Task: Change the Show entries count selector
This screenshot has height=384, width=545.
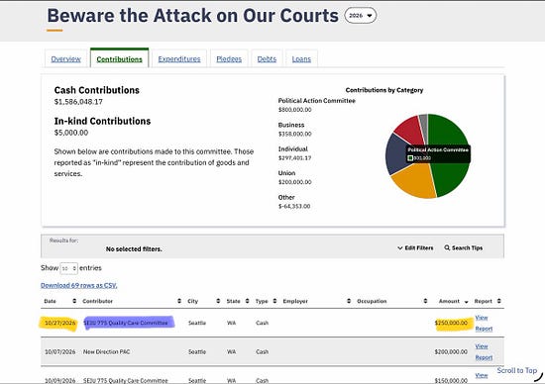Action: (x=68, y=268)
